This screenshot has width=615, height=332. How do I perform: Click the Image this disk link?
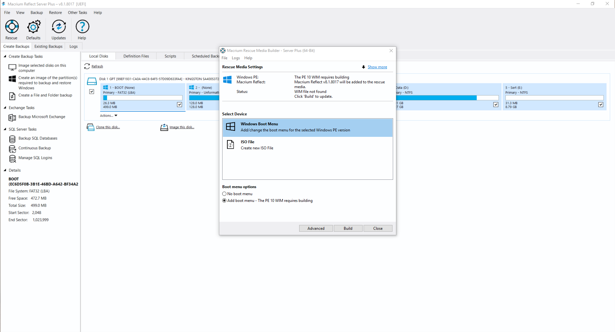pos(182,127)
